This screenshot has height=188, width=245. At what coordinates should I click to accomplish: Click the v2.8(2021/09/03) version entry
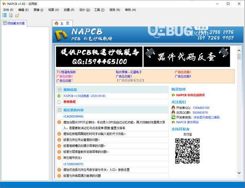tap(73, 116)
